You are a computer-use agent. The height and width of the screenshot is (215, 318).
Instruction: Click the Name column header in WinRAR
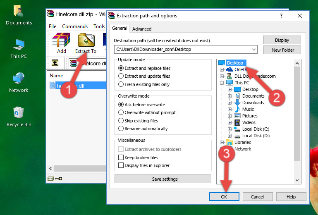pos(56,75)
